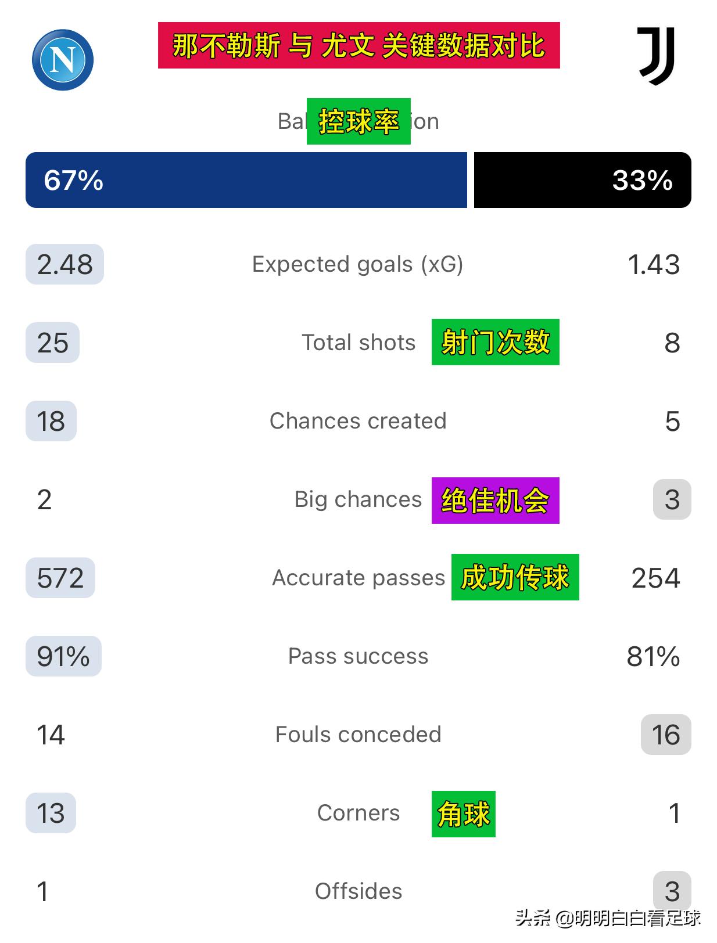Select the black 33% possession bar
This screenshot has width=717, height=943.
point(582,180)
